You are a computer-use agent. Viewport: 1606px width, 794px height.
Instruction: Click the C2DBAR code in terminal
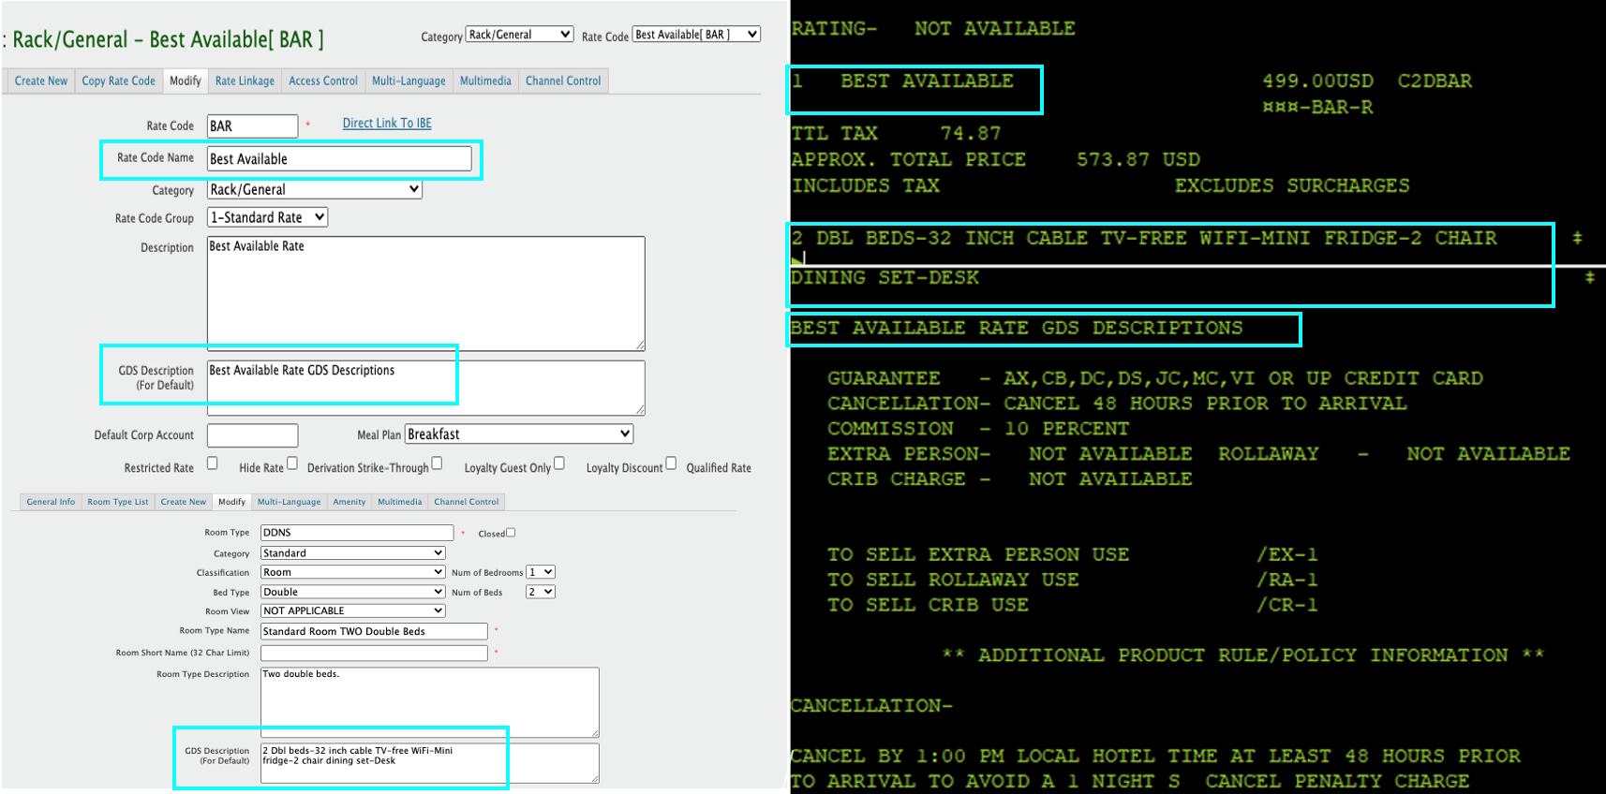point(1435,81)
